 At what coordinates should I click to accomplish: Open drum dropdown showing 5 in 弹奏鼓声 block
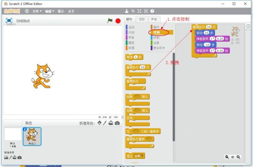pyautogui.click(x=213, y=51)
